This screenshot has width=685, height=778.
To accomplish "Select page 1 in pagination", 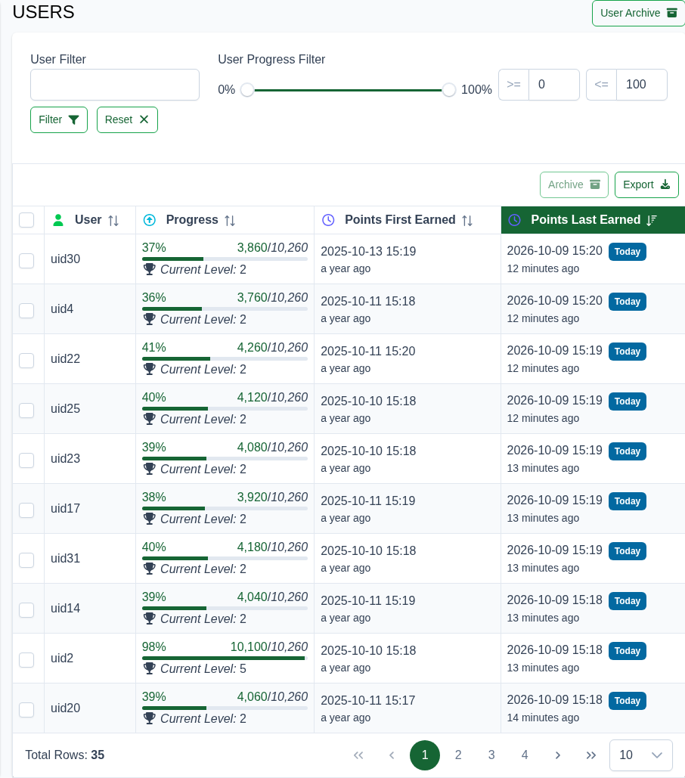I will [425, 755].
